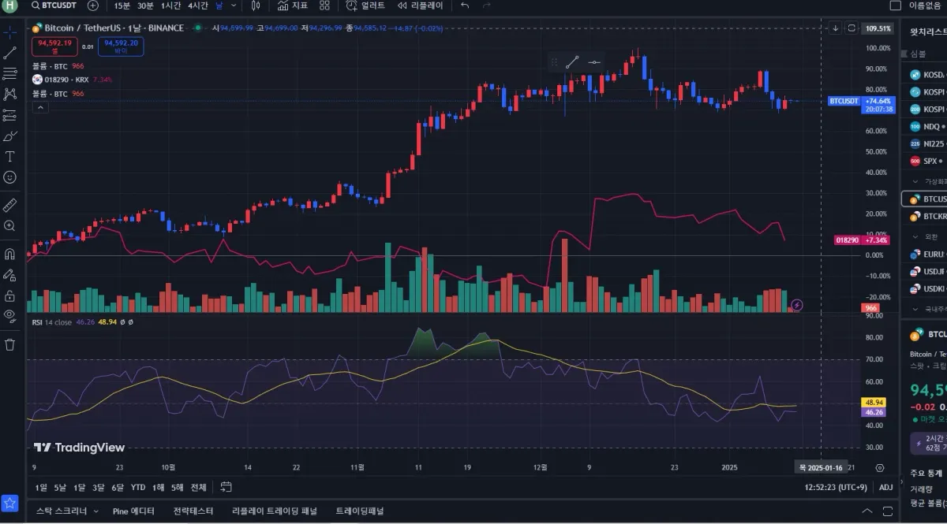Open the Fibonacci retracement tool group
The image size is (947, 524).
coord(9,74)
